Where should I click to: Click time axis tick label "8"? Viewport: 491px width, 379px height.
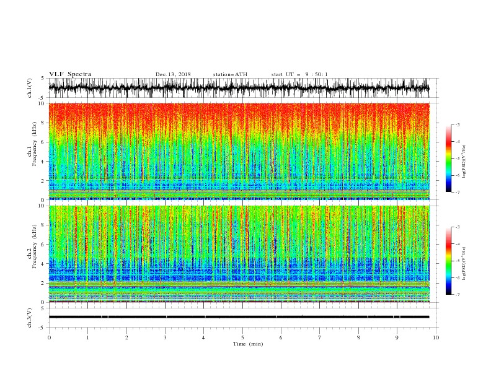(x=358, y=338)
